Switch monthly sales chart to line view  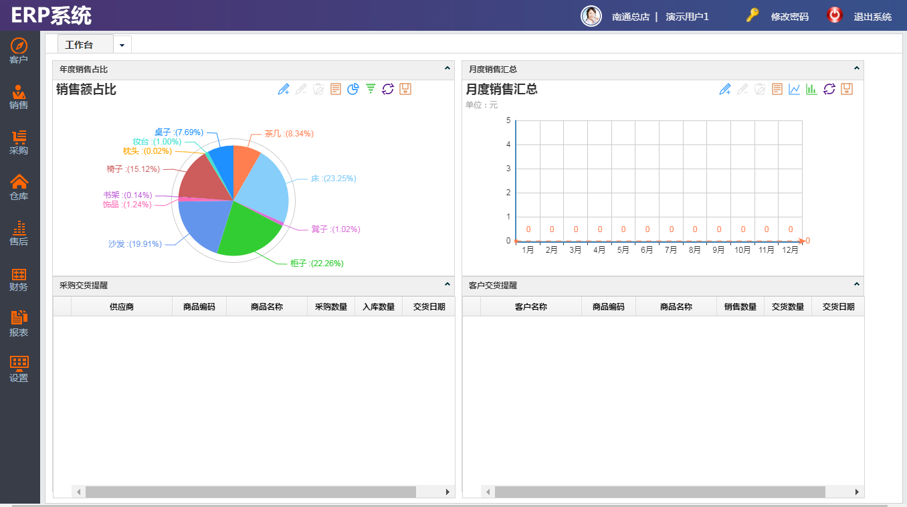[x=794, y=89]
